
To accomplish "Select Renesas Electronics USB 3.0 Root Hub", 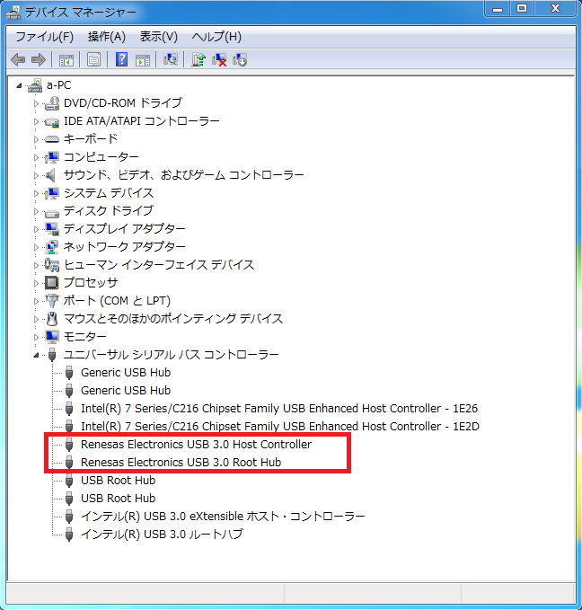I will pos(181,462).
